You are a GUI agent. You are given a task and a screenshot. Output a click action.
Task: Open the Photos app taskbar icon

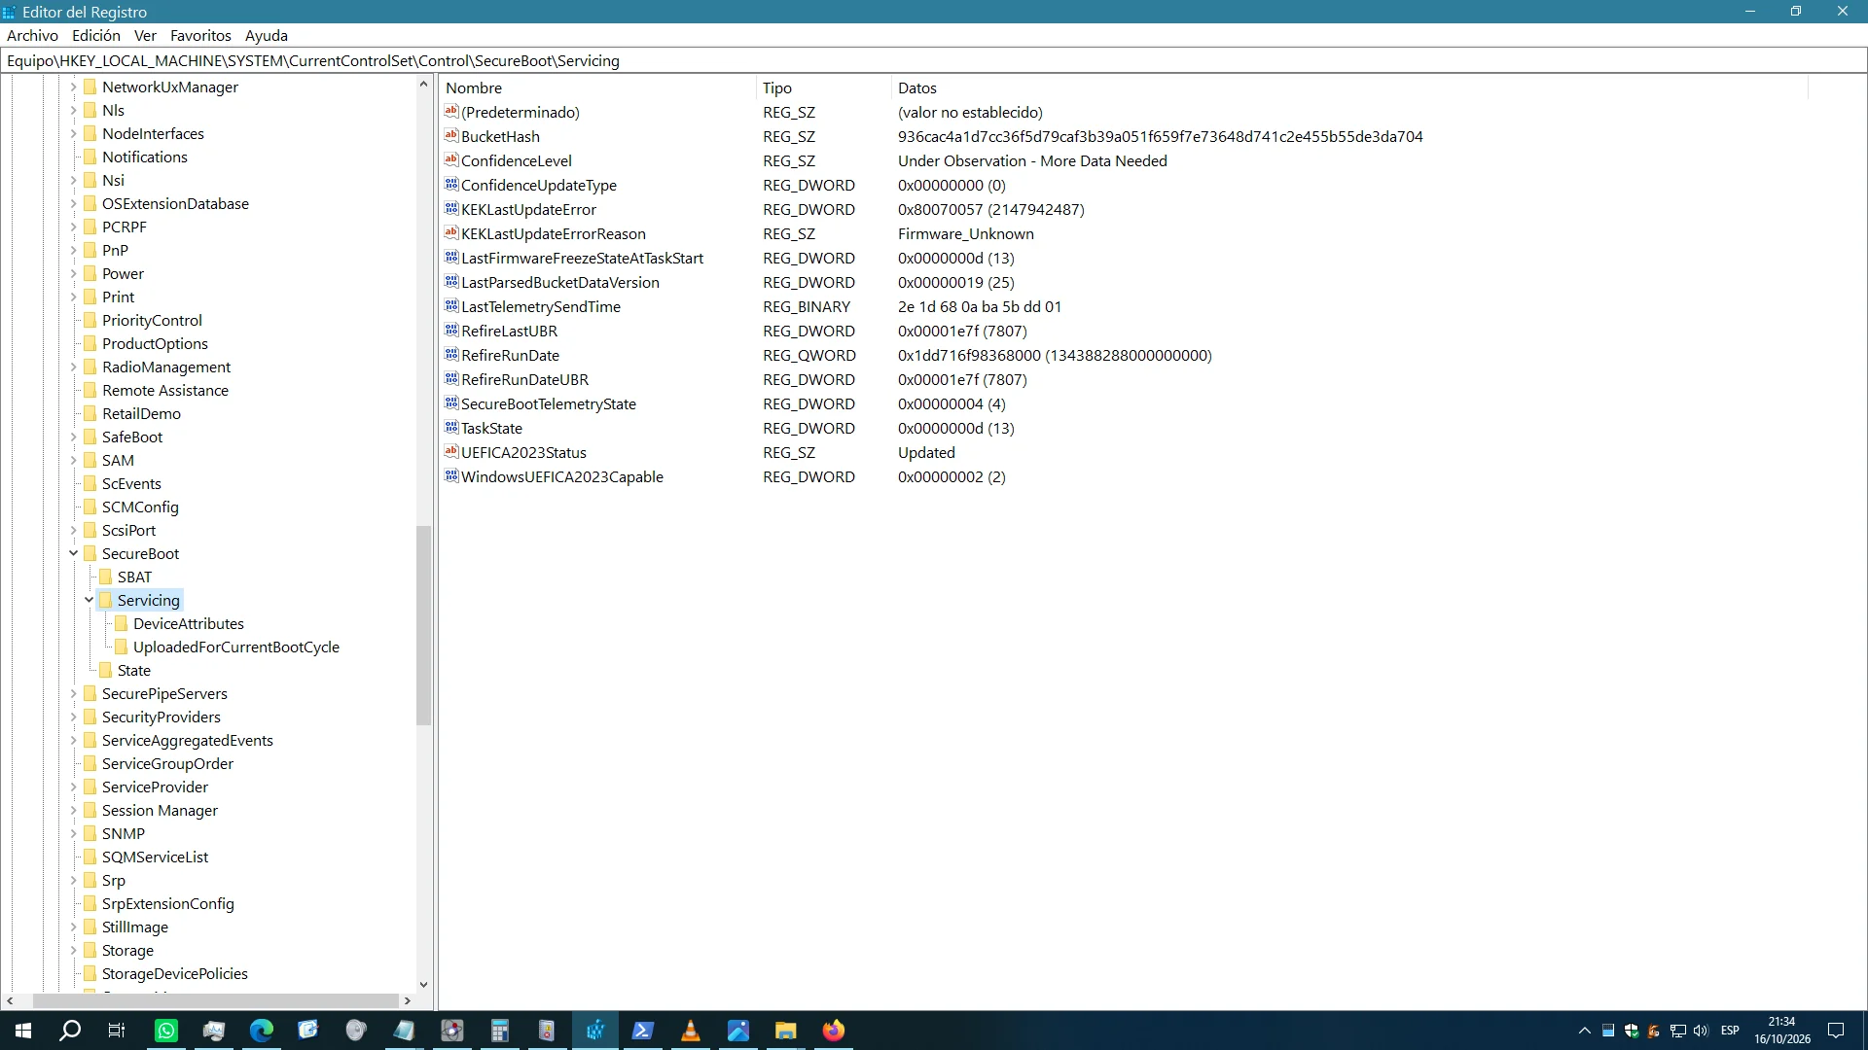pos(737,1031)
